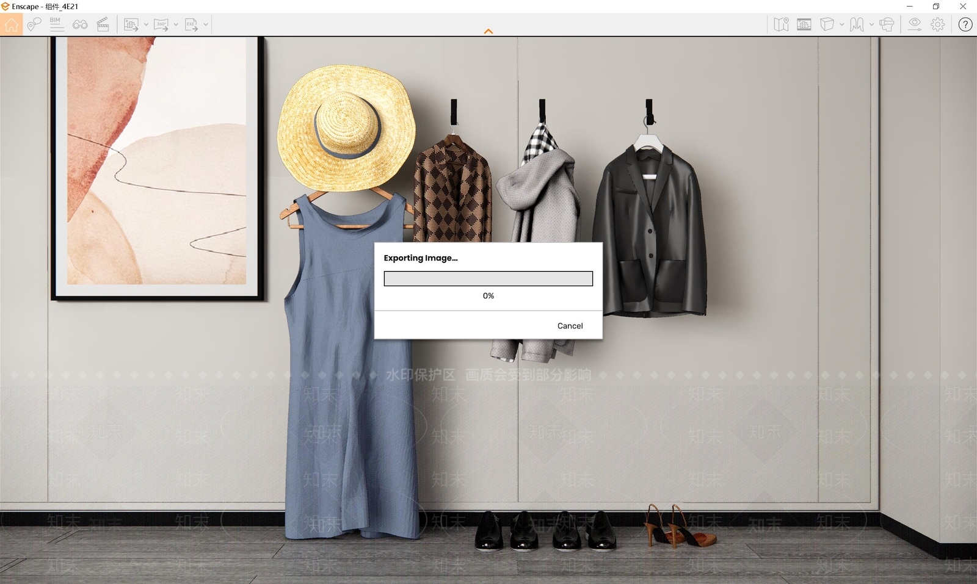Minimize the Enscape window
Screen dimensions: 977x584
910,6
